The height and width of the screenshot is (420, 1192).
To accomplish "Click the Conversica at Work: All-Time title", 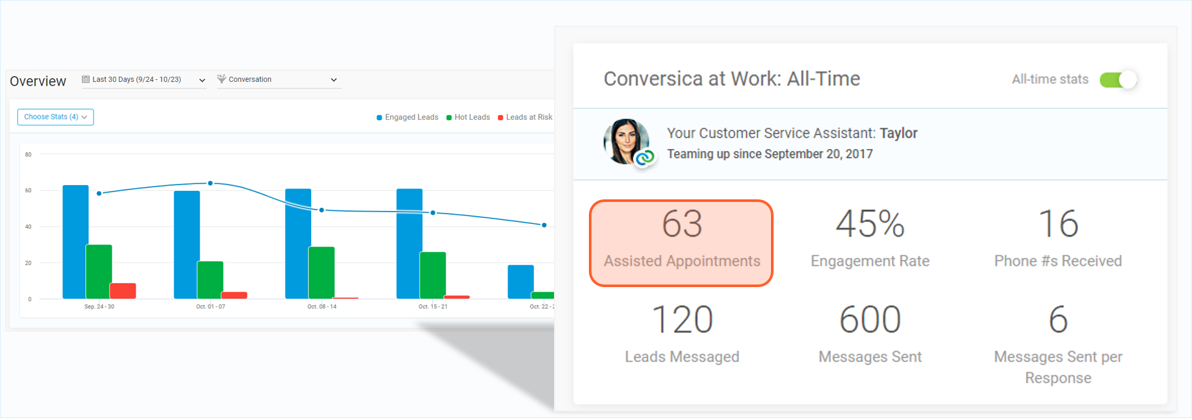I will (x=732, y=79).
